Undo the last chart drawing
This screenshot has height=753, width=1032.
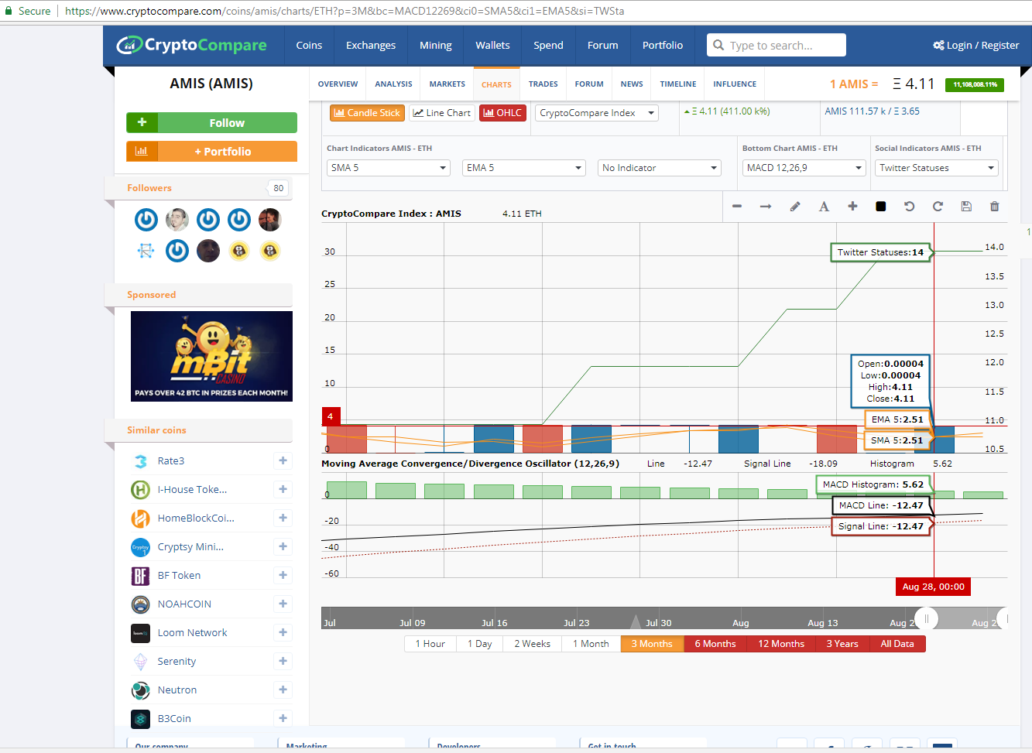(x=909, y=207)
